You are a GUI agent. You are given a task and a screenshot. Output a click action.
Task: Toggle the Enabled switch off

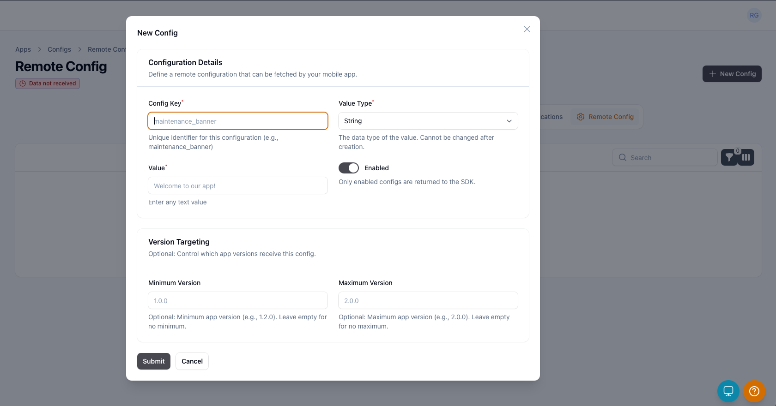click(349, 168)
